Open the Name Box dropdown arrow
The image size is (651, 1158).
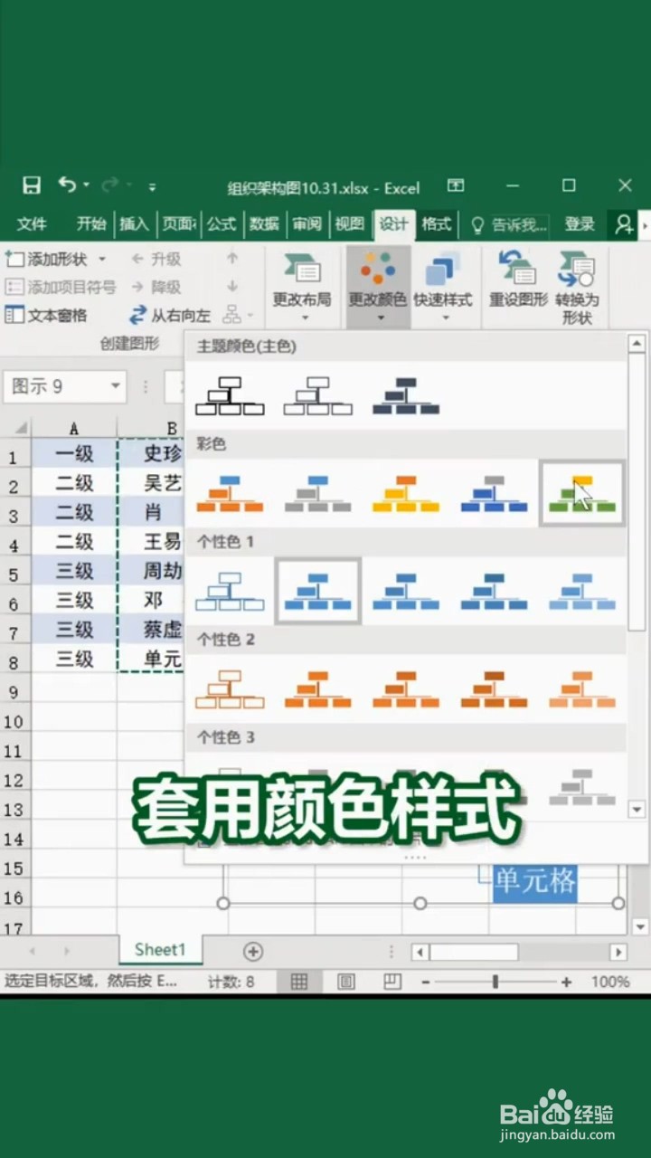coord(115,387)
